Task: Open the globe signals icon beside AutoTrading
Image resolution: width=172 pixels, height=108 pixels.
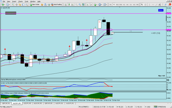Action: pyautogui.click(x=49, y=4)
